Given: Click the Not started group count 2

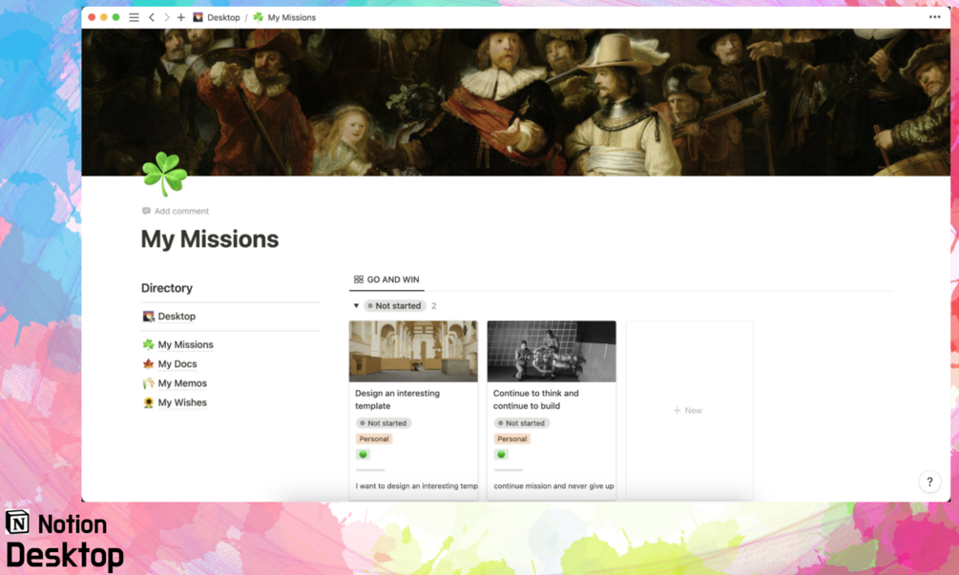Looking at the screenshot, I should 433,305.
